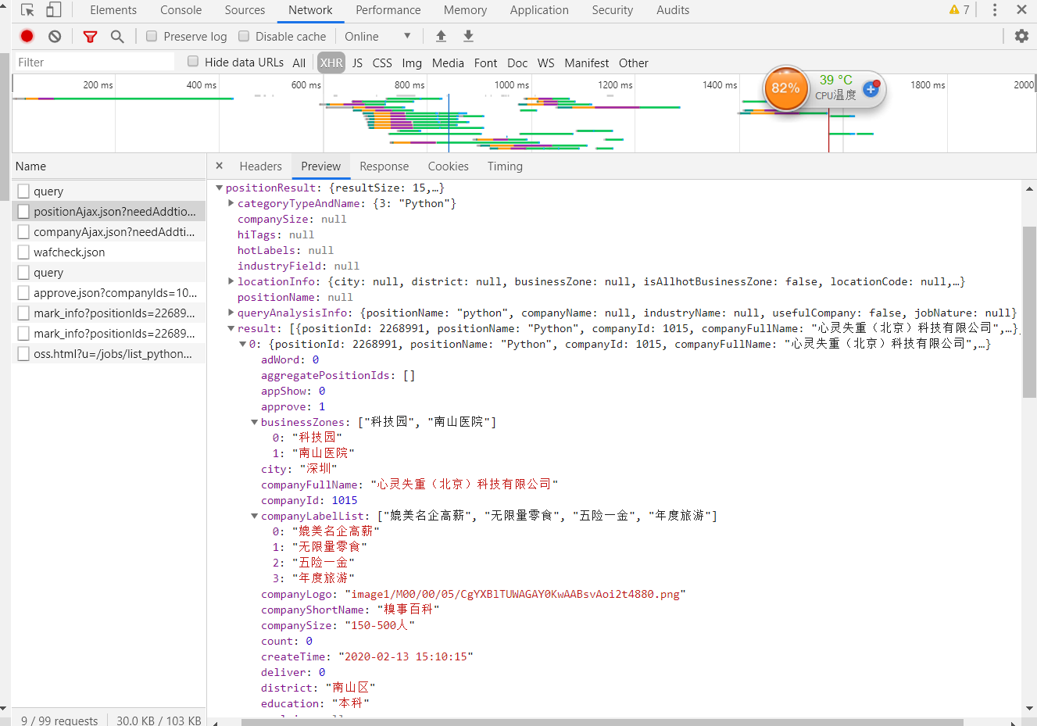Show the Response tab of request
Screen dimensions: 1037x726
384,166
